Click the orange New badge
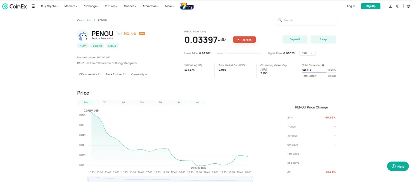This screenshot has width=413, height=182. coord(142,33)
